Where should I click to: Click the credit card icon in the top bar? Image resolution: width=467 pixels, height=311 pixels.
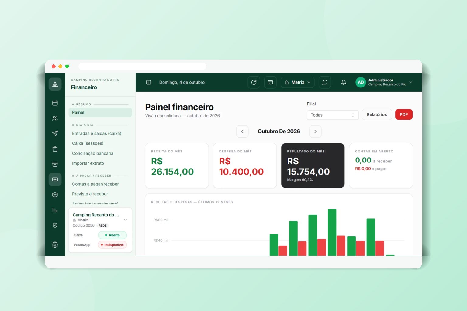click(270, 82)
